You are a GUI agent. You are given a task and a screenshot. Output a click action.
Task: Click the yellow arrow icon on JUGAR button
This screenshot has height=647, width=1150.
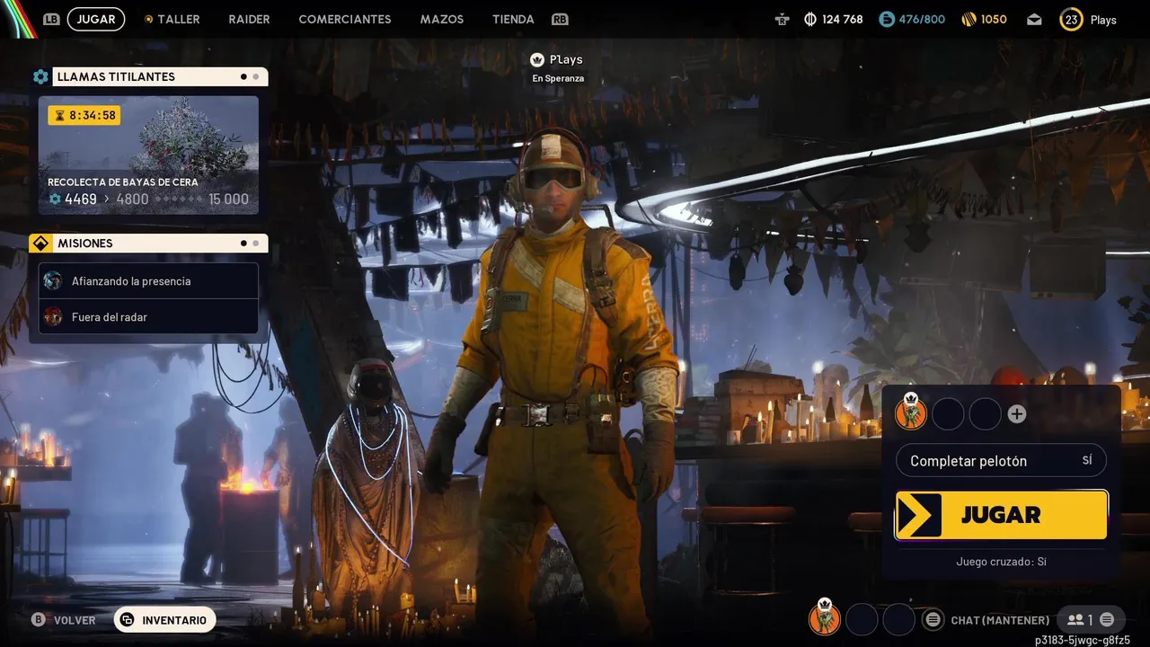point(919,515)
